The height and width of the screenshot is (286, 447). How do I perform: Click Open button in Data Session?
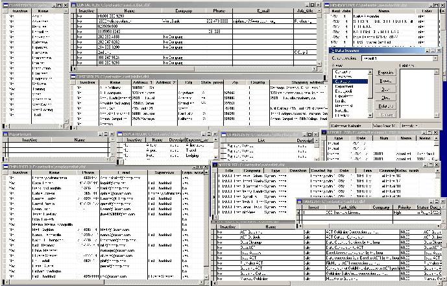[385, 89]
